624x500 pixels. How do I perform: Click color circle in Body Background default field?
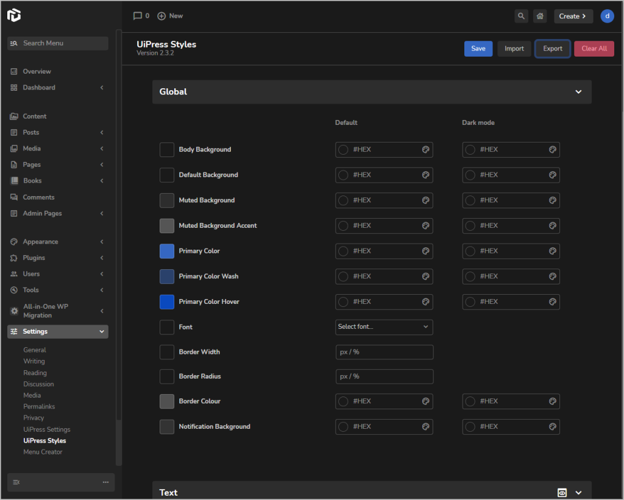(343, 150)
